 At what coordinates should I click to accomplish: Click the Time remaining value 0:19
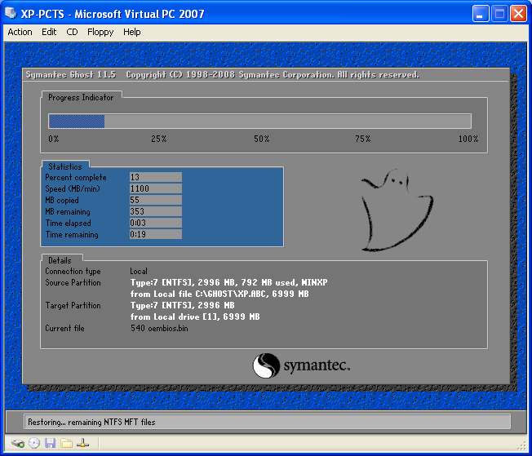point(156,234)
